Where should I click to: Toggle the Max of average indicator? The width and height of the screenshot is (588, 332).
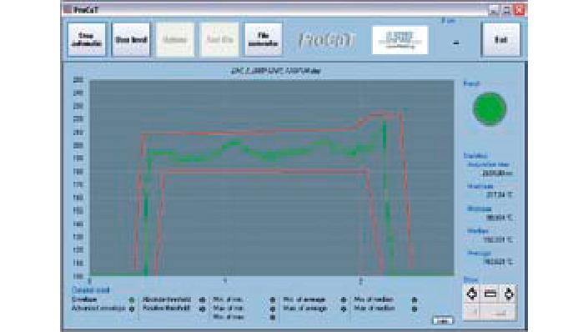tap(344, 309)
